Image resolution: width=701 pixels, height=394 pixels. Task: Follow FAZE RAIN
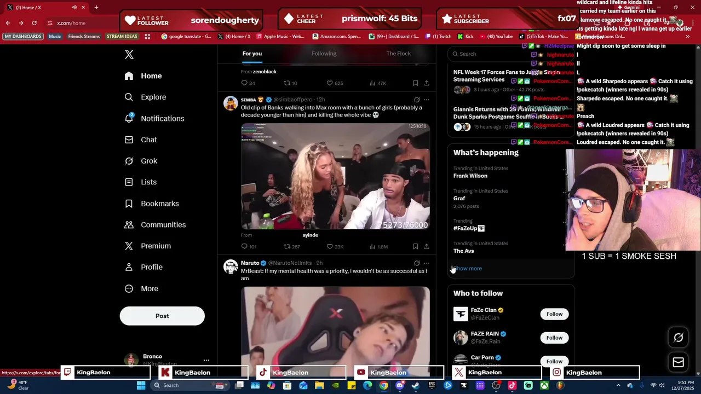(x=554, y=338)
